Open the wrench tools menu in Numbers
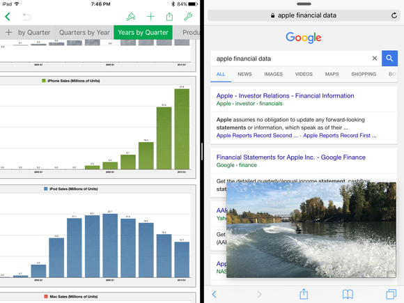This screenshot has height=303, width=404. click(188, 17)
